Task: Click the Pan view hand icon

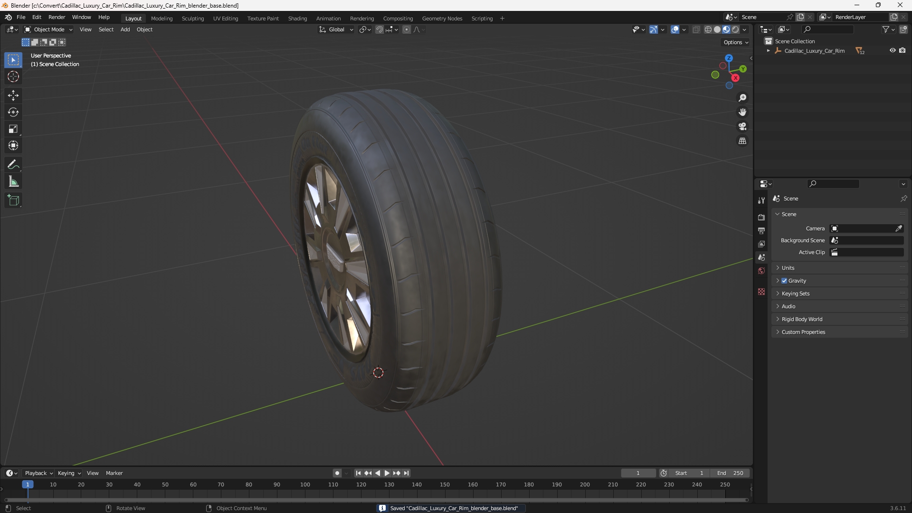Action: point(742,112)
